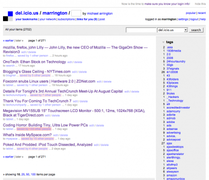Select the 24hourlaundry tag in sidebar
The image size is (209, 180).
coord(176,61)
